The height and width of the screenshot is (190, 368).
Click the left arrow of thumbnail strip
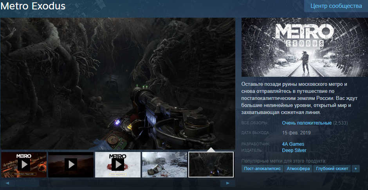[8, 183]
